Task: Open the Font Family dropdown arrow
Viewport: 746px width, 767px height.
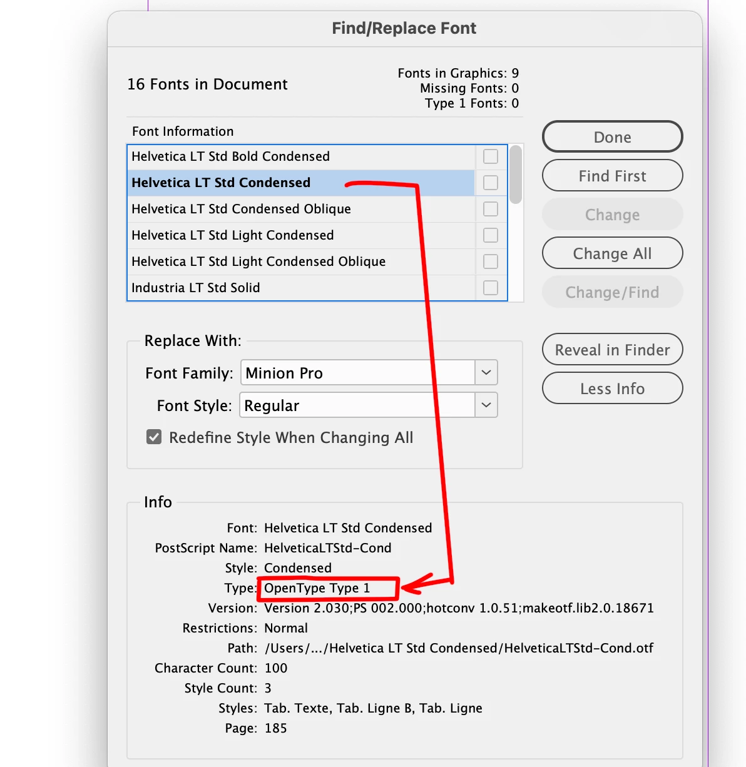Action: click(486, 372)
